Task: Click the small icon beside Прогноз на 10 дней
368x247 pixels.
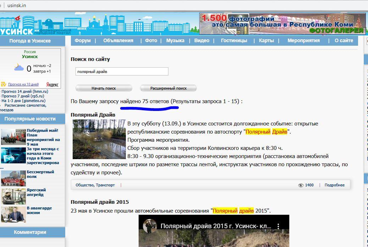Action: pos(4,84)
